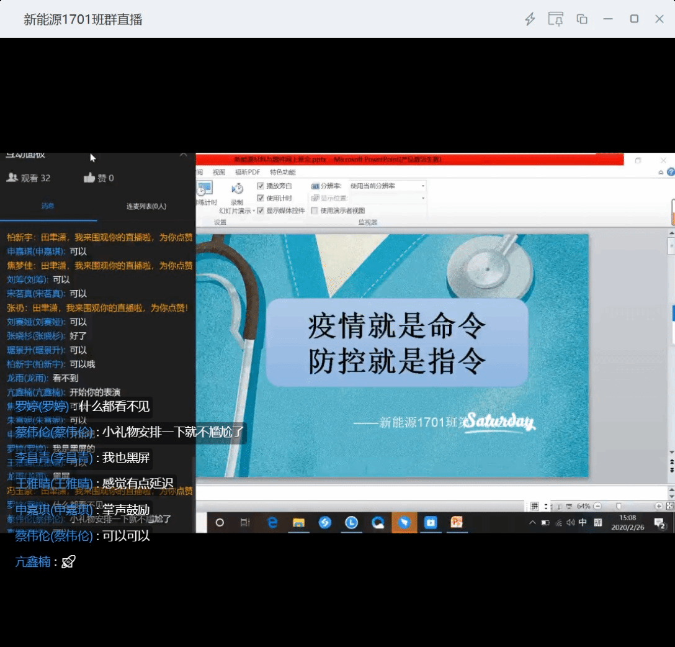Expand the 幻灯片演示 dropdown arrow
This screenshot has width=675, height=647.
(254, 210)
